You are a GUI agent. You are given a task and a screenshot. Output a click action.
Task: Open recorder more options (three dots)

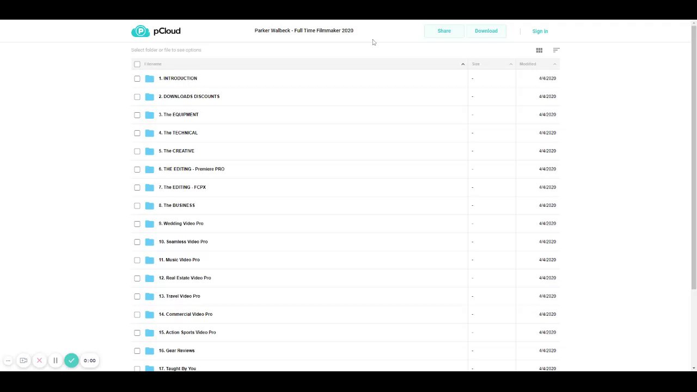tap(8, 360)
